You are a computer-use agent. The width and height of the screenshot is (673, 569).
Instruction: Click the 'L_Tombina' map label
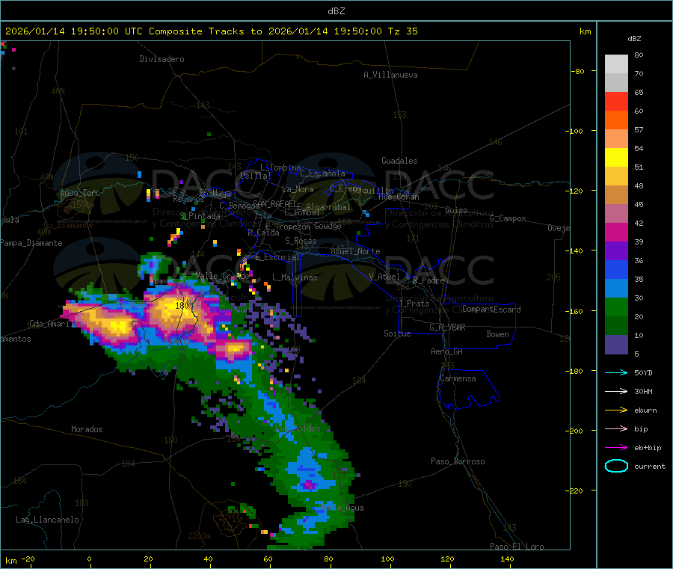[x=280, y=167]
